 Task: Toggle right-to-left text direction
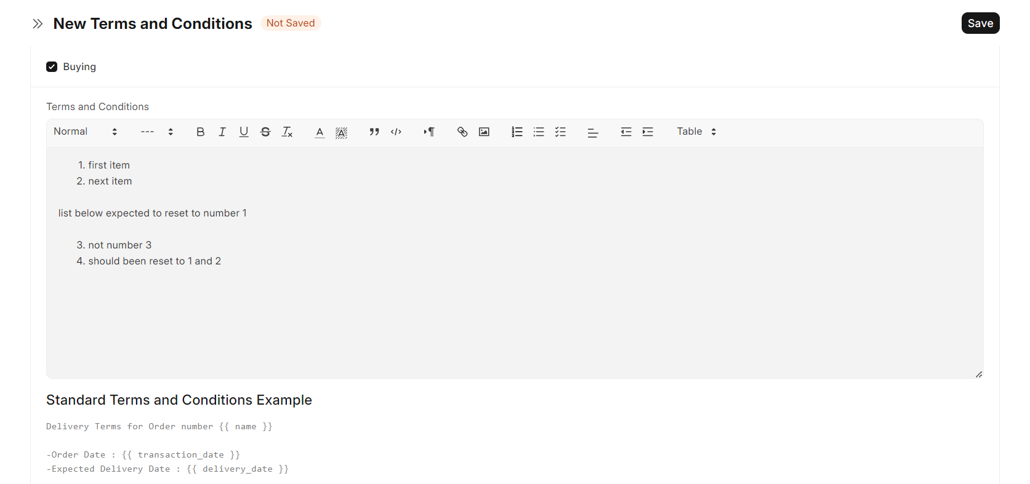coord(429,132)
